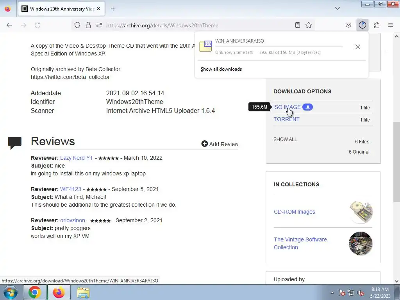This screenshot has width=400, height=300.
Task: Click the scrollbar up arrow
Action: (x=396, y=36)
